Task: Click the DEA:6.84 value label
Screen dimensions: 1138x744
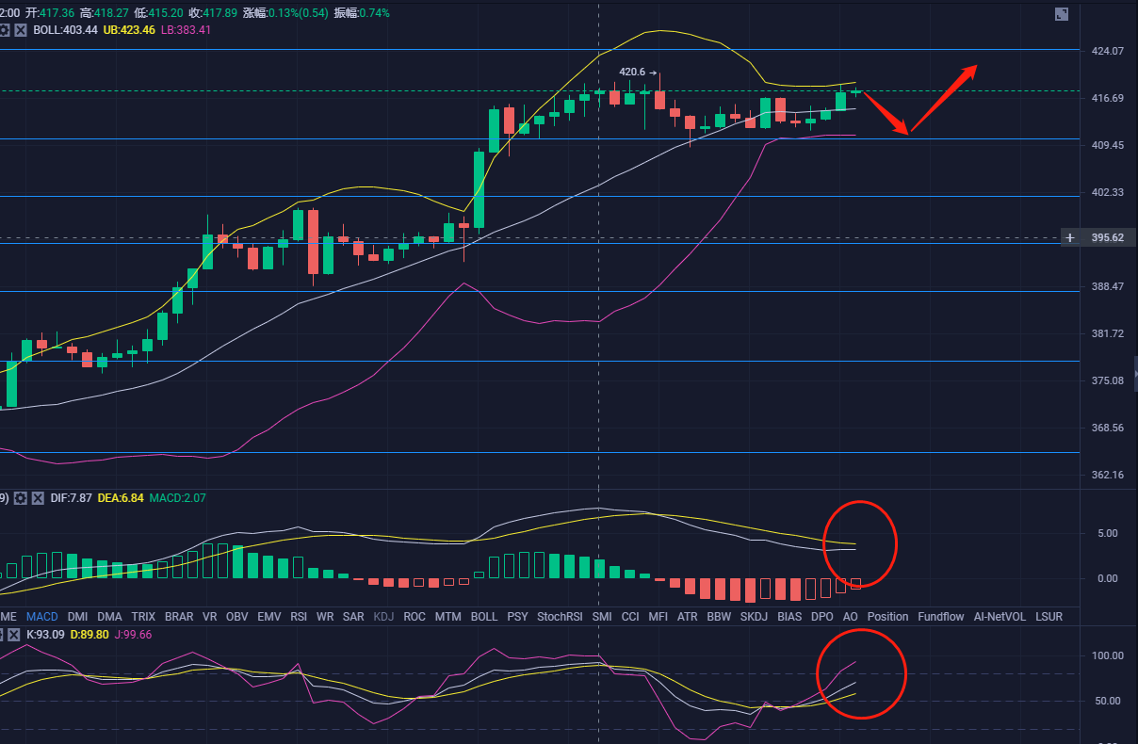Action: pyautogui.click(x=121, y=497)
